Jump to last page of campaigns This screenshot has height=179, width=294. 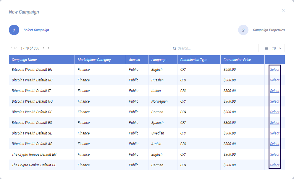click(x=44, y=48)
